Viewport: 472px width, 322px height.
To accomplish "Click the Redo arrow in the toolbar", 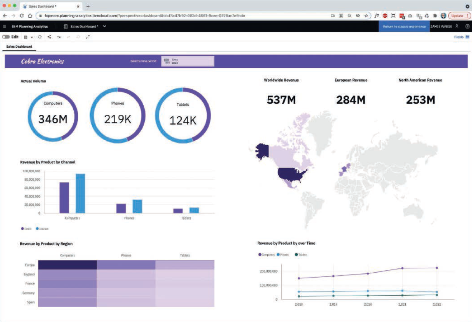I will click(69, 37).
